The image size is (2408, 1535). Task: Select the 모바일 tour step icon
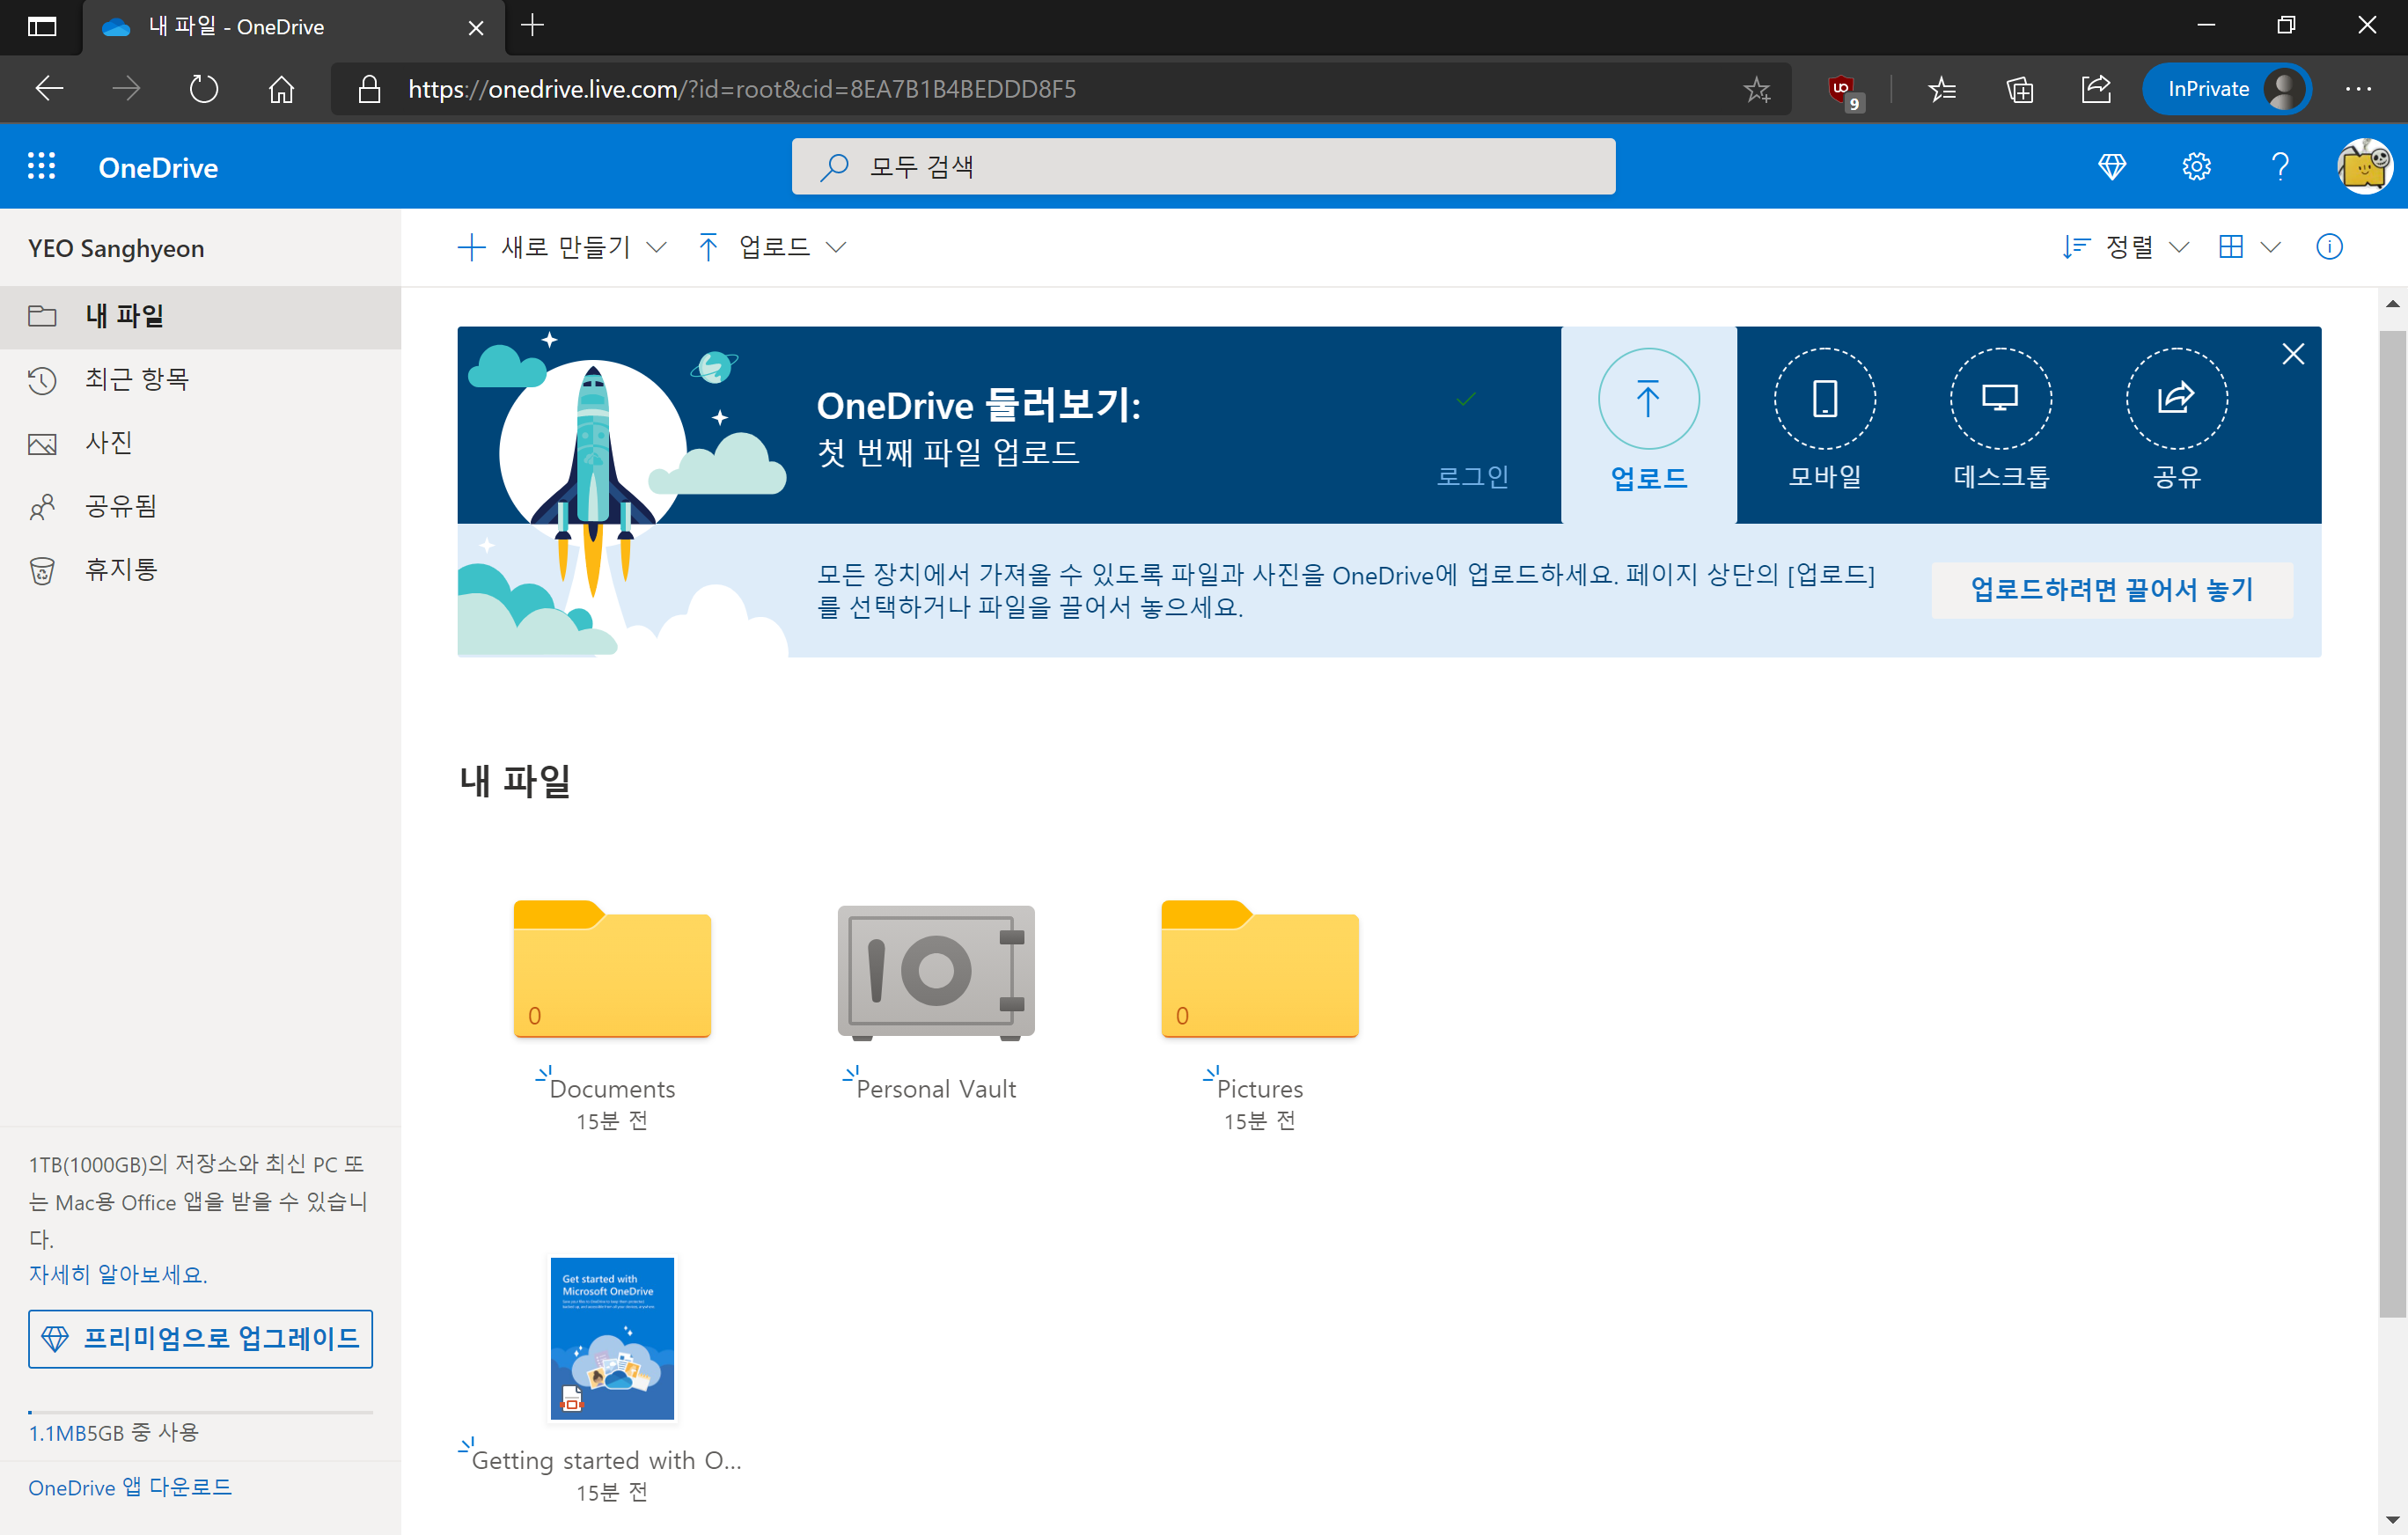(x=1824, y=399)
